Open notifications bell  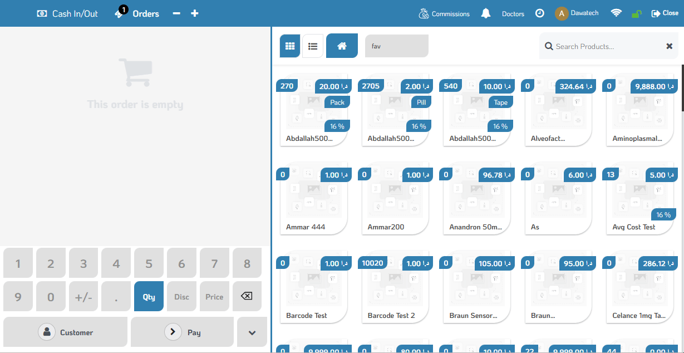tap(486, 13)
